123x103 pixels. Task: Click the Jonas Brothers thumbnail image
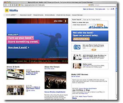(x=77, y=57)
